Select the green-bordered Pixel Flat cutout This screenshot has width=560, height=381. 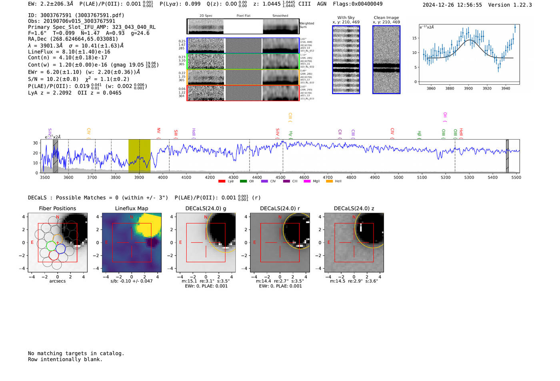[x=243, y=62]
